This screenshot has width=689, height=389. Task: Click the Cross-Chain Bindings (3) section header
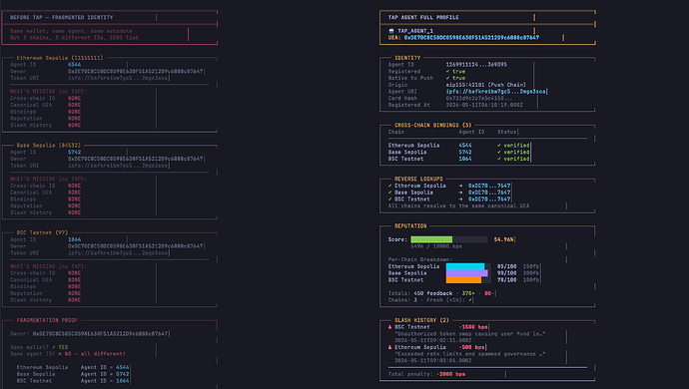pyautogui.click(x=432, y=125)
